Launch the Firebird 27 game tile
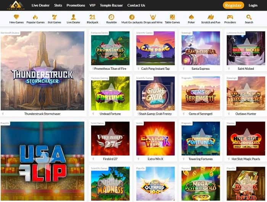This screenshot has width=267, height=202. click(x=110, y=138)
